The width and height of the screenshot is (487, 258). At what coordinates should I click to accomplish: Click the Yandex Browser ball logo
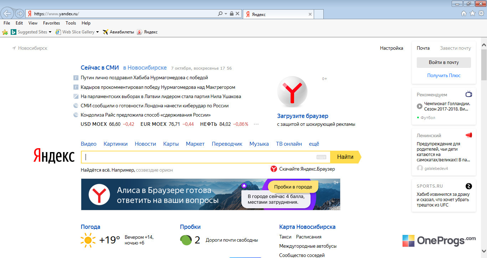point(292,91)
